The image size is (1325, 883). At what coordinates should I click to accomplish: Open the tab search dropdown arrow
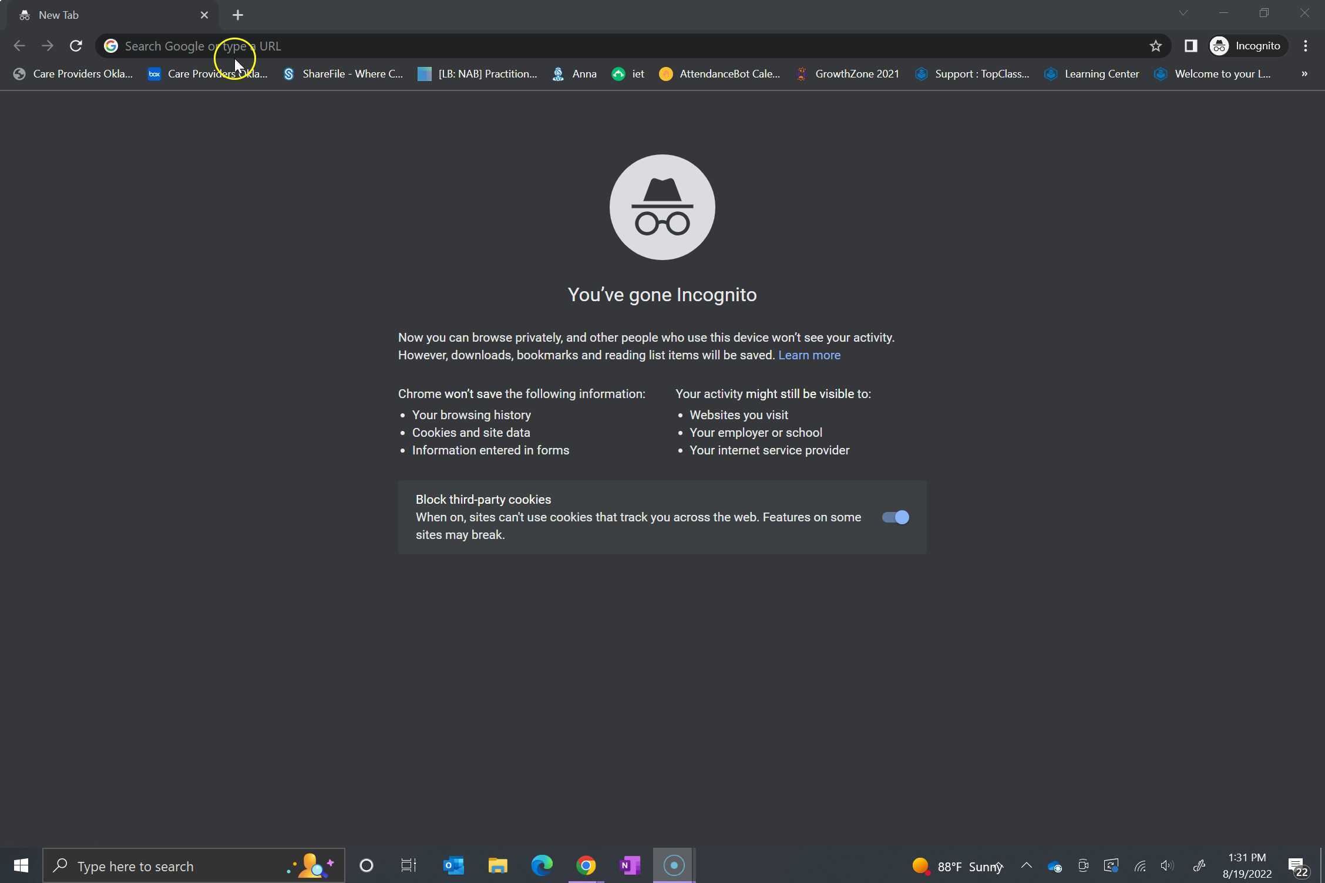pyautogui.click(x=1183, y=13)
